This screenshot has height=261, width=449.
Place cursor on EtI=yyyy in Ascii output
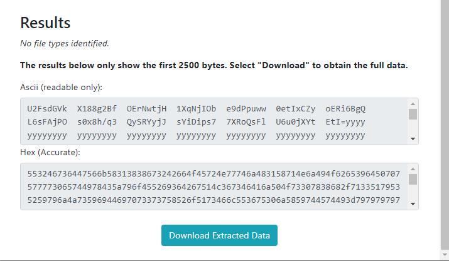tap(345, 122)
